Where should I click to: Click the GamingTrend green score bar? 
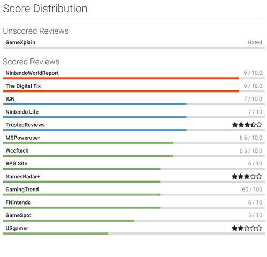click(x=82, y=195)
